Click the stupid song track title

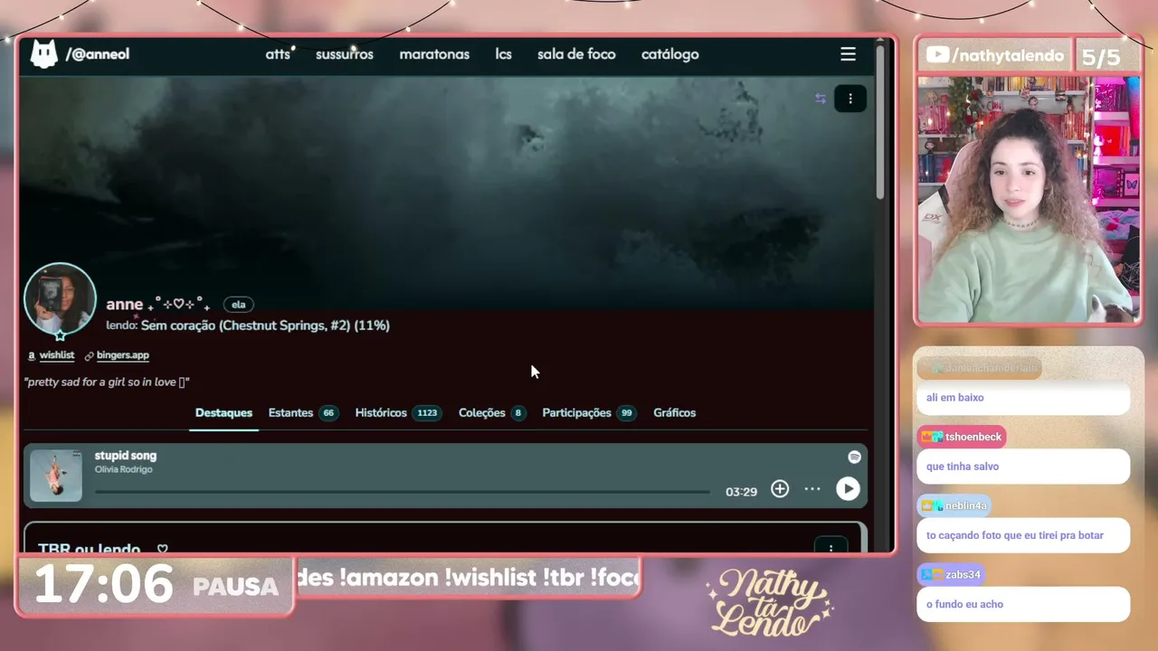pos(126,456)
